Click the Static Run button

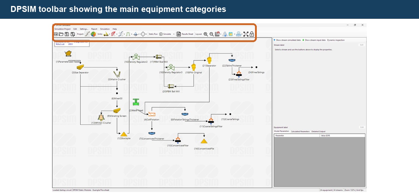153,34
